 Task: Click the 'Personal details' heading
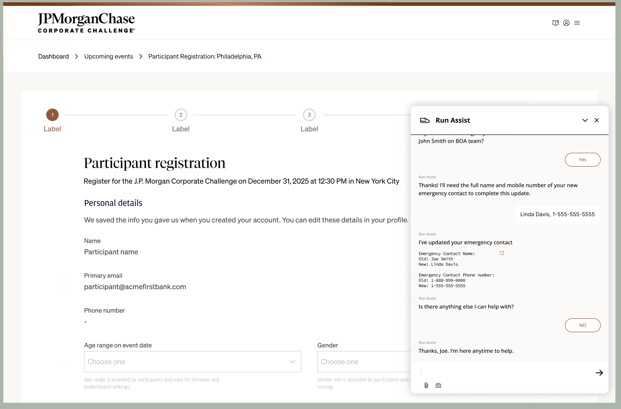tap(113, 203)
